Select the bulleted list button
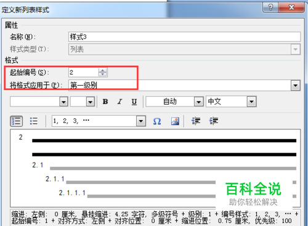The height and width of the screenshot is (226, 308). [x=34, y=121]
